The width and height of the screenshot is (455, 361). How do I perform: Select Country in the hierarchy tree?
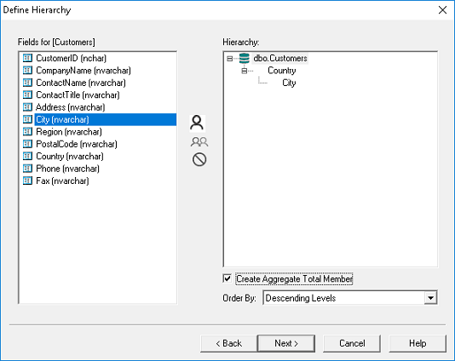point(282,71)
